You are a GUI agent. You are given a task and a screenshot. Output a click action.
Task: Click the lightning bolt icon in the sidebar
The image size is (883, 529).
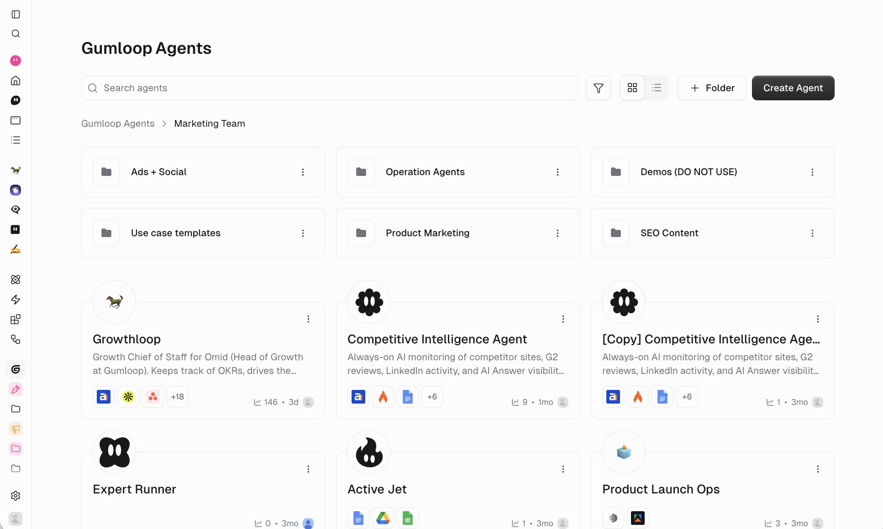click(x=16, y=300)
